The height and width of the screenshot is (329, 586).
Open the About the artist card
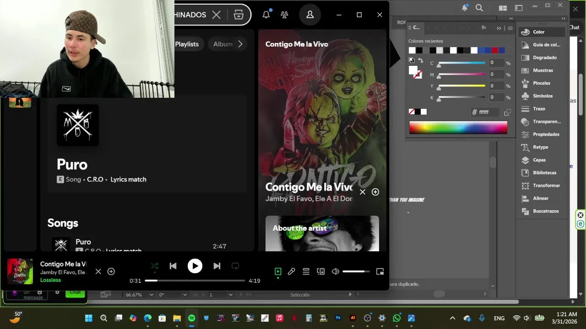[322, 233]
